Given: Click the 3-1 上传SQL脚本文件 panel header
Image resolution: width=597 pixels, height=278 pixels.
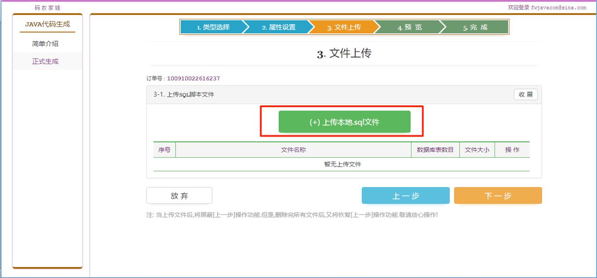Looking at the screenshot, I should pos(184,94).
